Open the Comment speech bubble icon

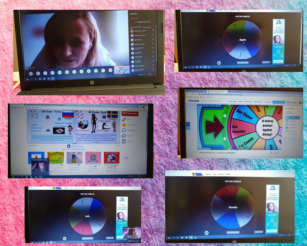click(124, 130)
